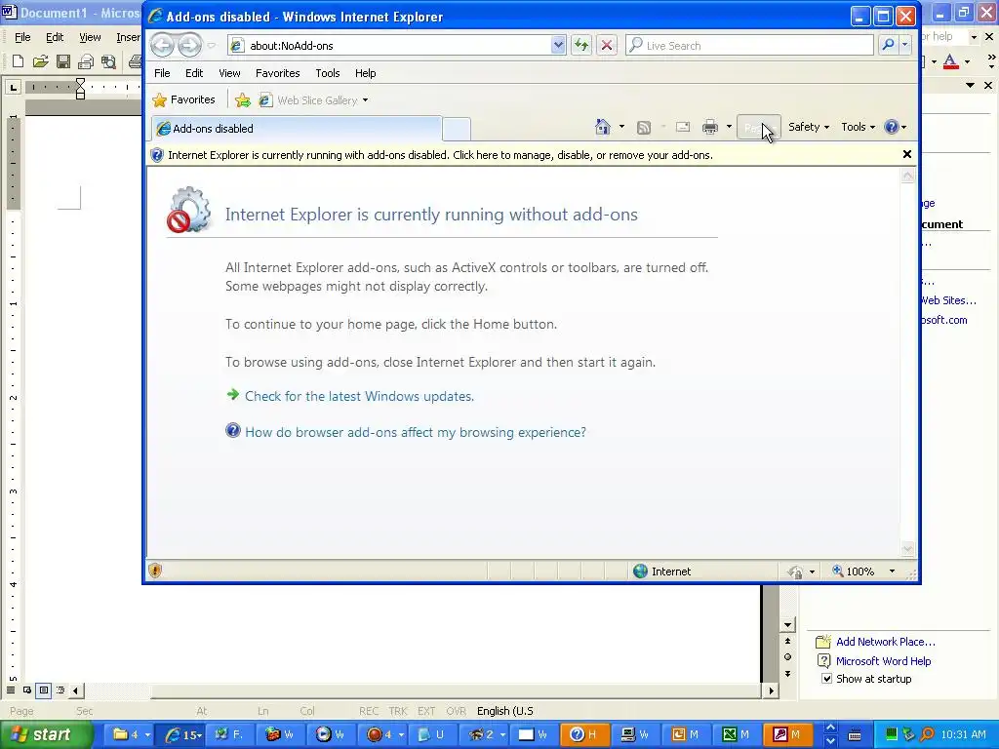Open the Favorites menu in IE menu bar
999x749 pixels.
pyautogui.click(x=277, y=73)
